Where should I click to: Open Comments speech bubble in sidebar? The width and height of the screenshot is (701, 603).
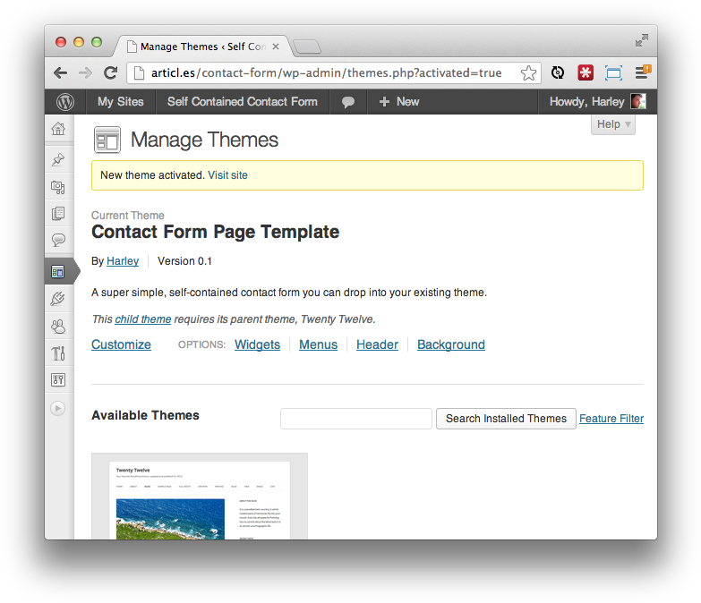(58, 240)
